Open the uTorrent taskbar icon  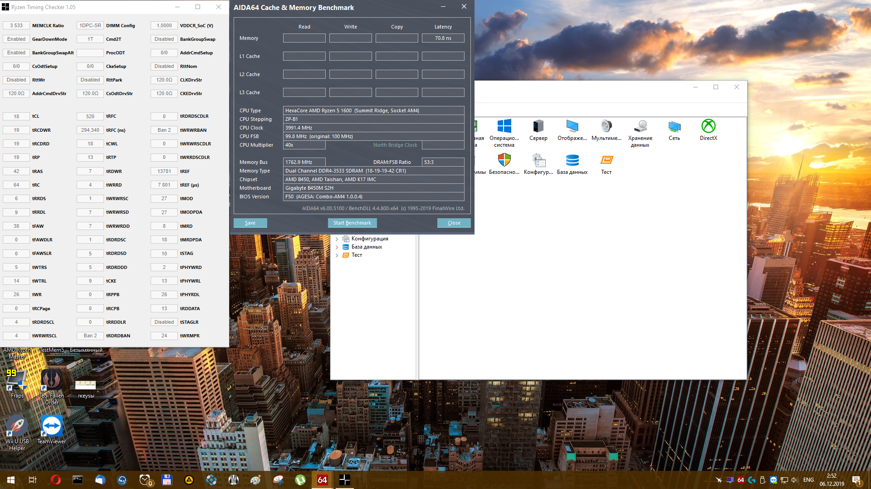(300, 480)
